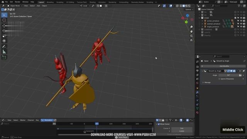Viewport: 247px width, 139px height.
Task: Open the Object Mode dropdown
Action: point(15,6)
